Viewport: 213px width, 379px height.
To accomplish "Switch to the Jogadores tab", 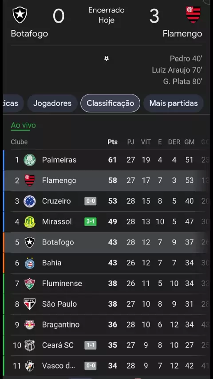I will point(52,103).
